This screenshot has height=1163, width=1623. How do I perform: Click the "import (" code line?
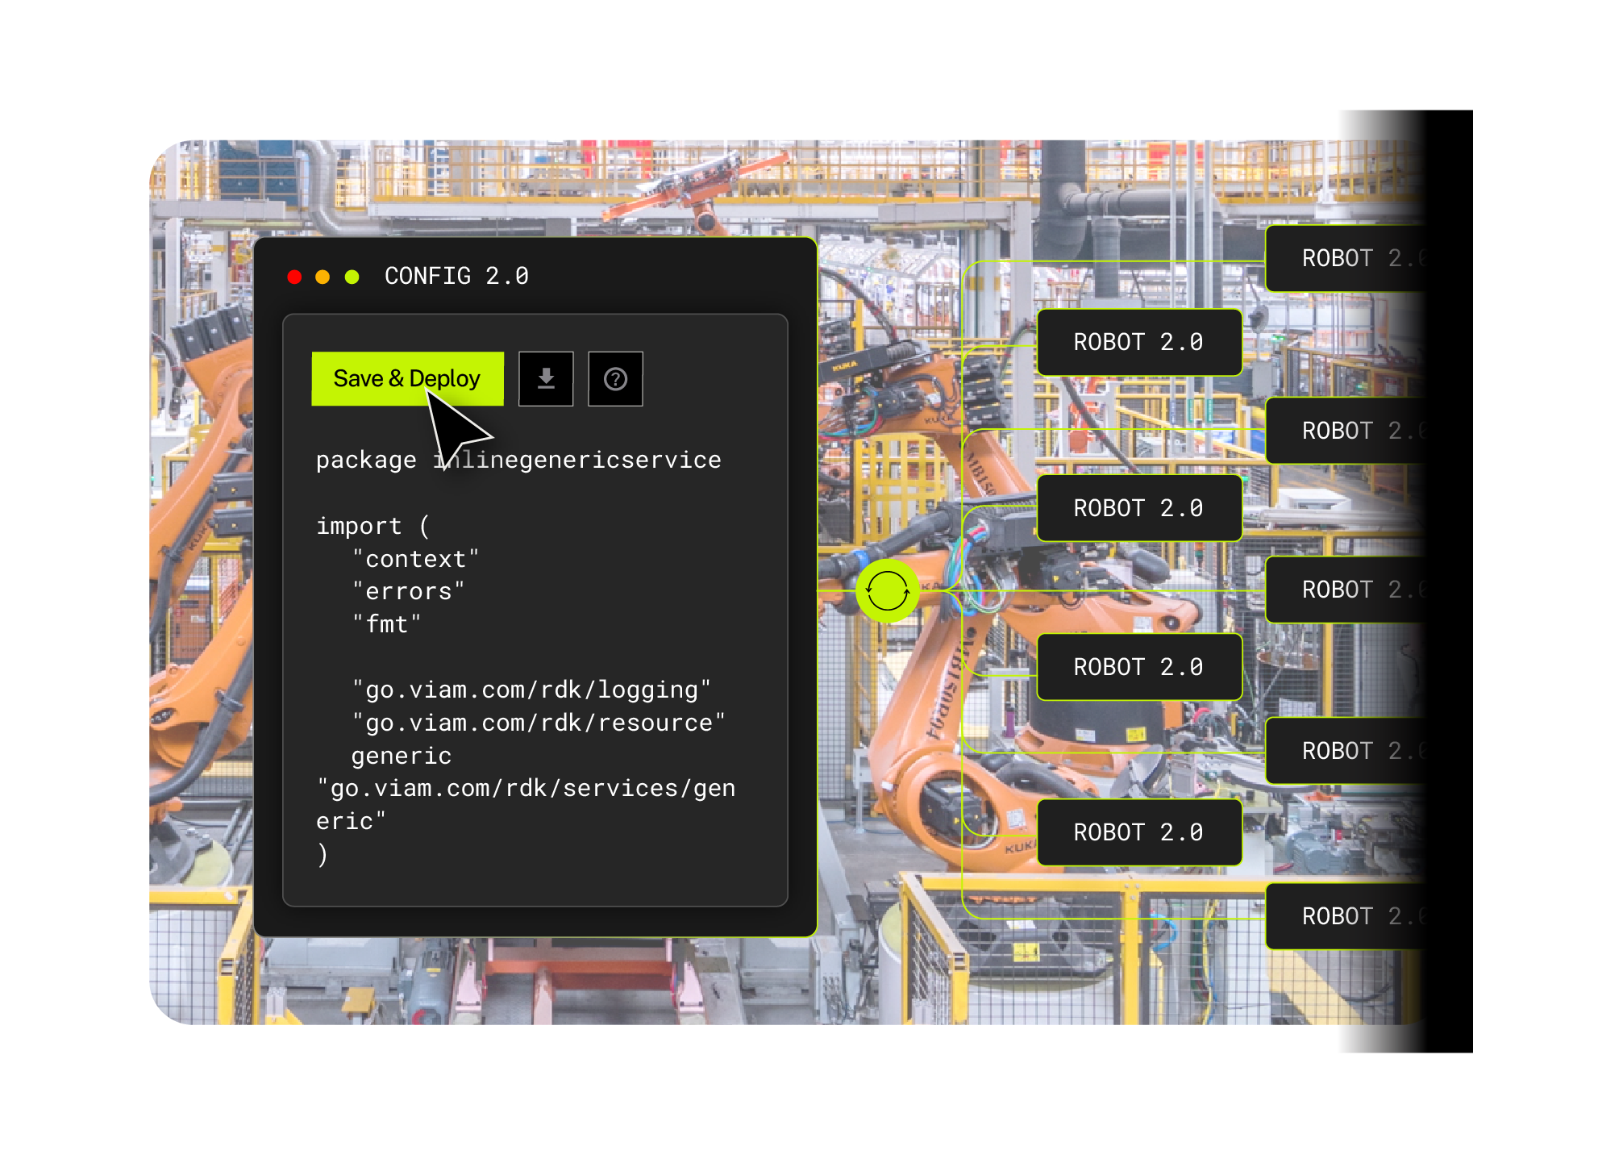click(x=372, y=526)
